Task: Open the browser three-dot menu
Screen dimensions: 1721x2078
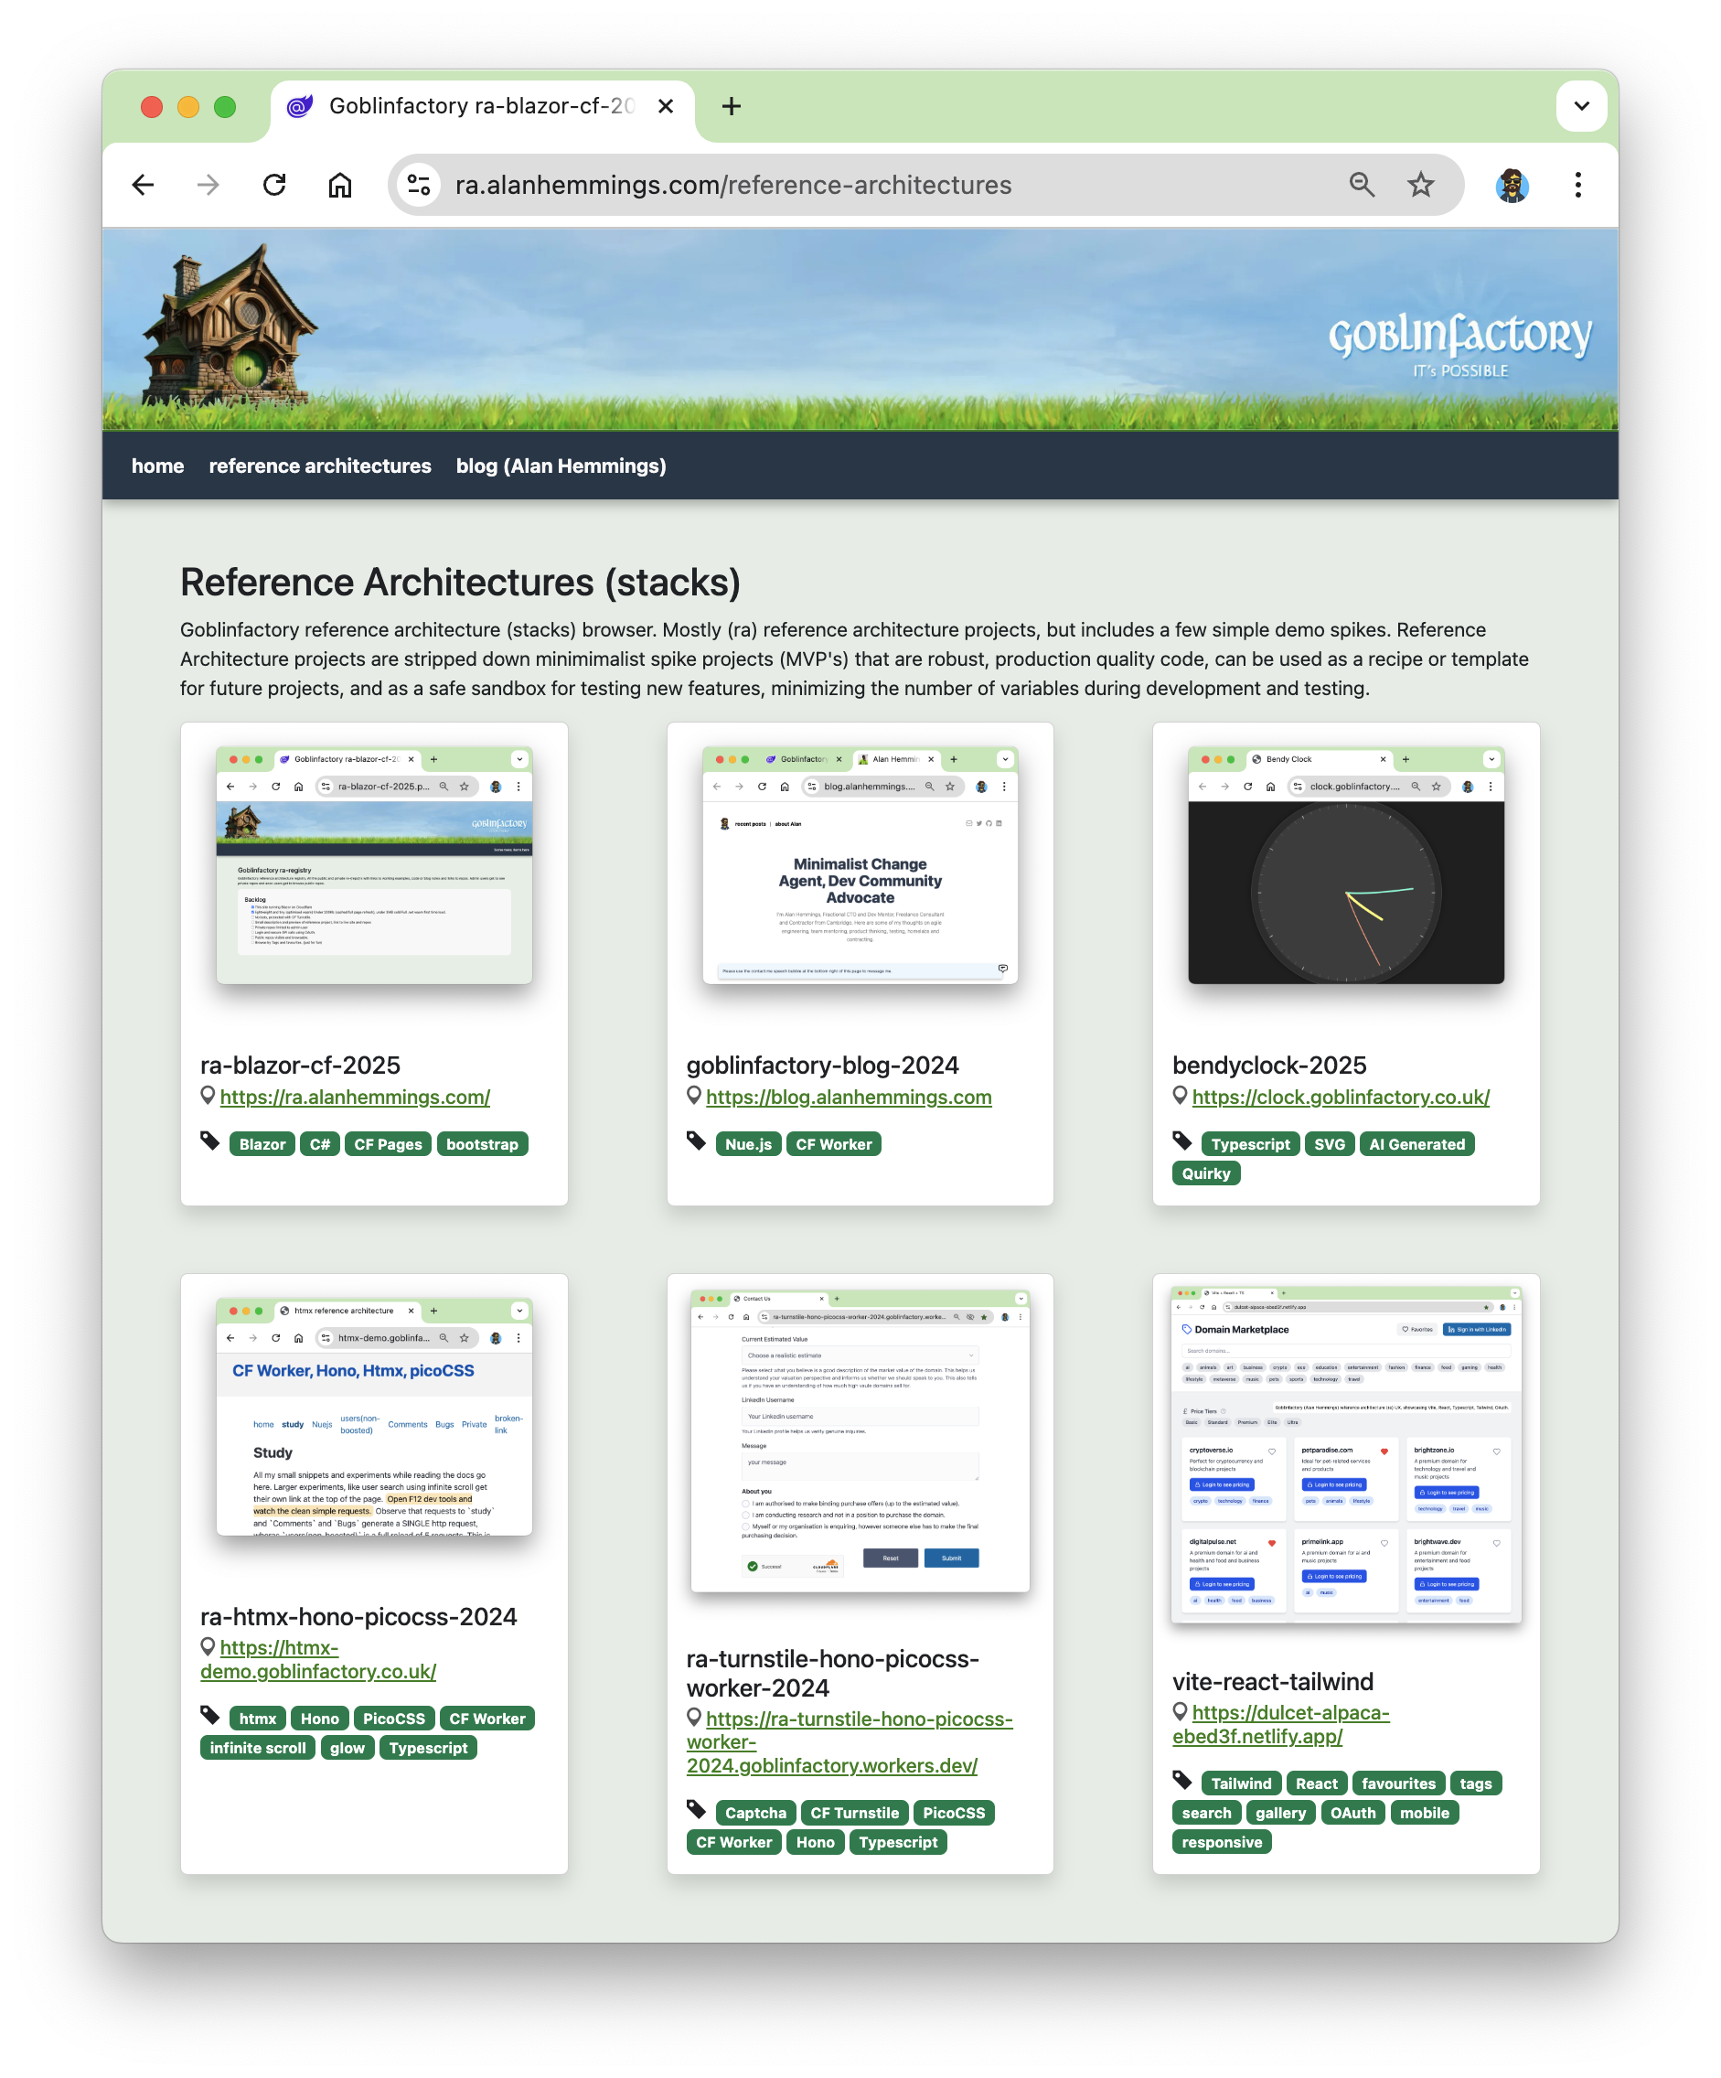Action: (1577, 184)
